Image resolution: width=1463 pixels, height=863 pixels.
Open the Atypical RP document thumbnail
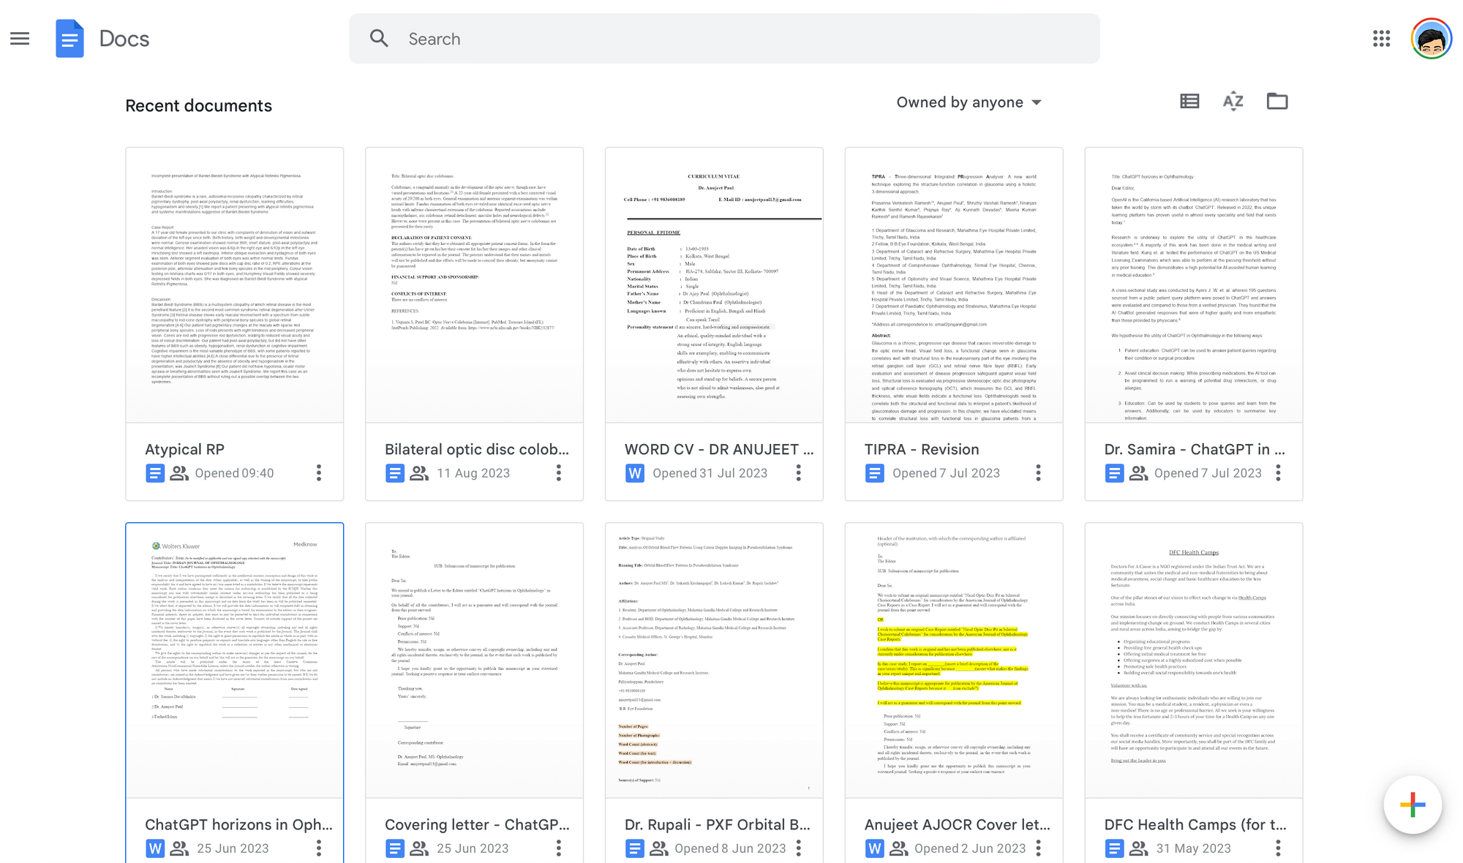click(234, 285)
